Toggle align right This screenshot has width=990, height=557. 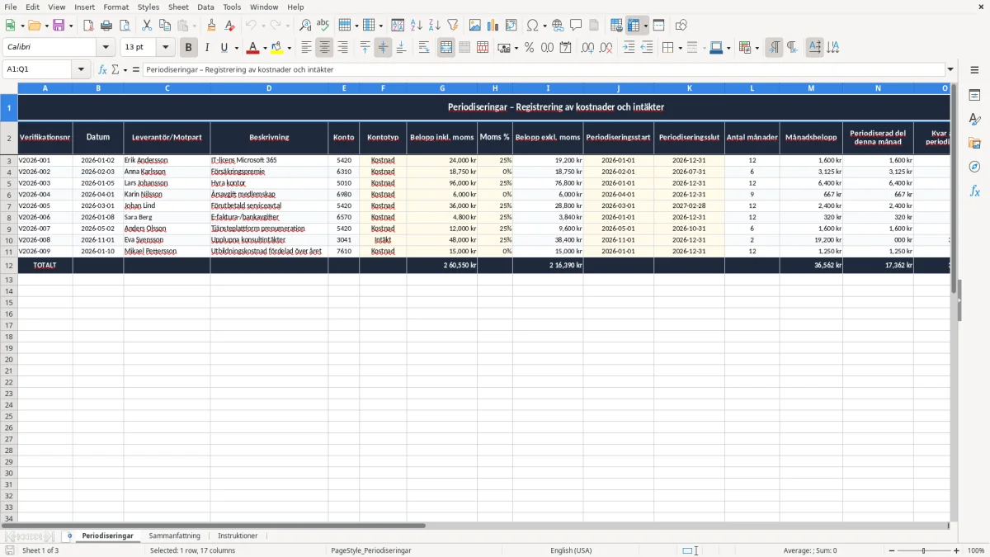(x=343, y=48)
